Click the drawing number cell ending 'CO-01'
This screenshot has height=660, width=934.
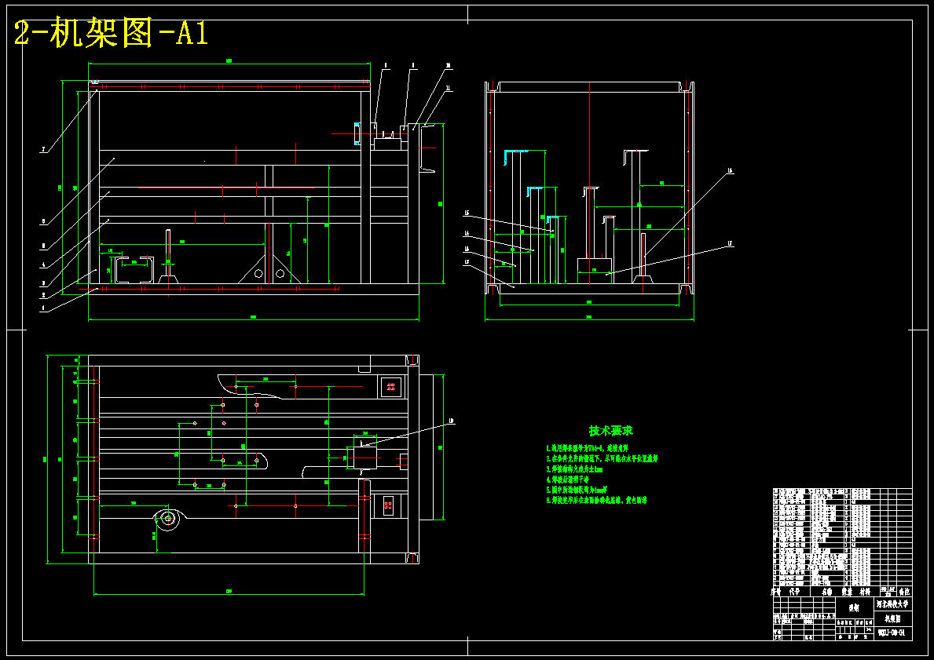pos(893,633)
